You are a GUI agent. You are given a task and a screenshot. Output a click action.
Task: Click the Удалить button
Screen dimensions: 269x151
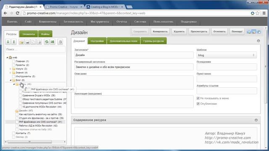pyautogui.click(x=179, y=31)
